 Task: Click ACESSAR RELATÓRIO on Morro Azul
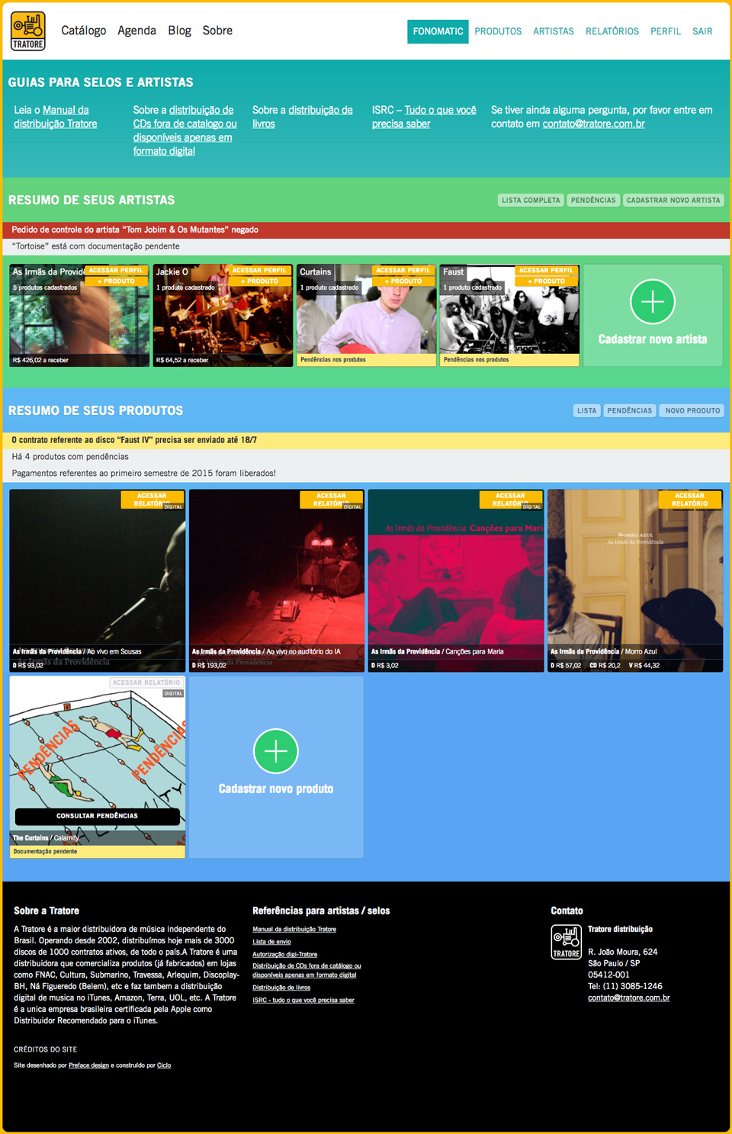click(689, 500)
